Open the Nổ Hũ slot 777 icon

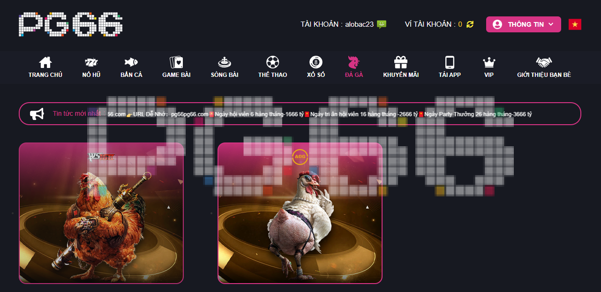pyautogui.click(x=91, y=62)
